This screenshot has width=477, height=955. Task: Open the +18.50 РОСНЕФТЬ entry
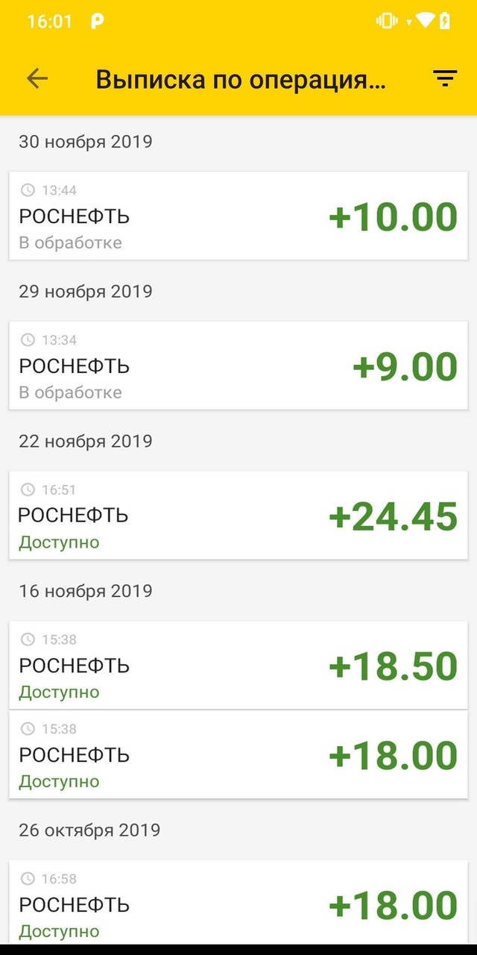click(238, 666)
